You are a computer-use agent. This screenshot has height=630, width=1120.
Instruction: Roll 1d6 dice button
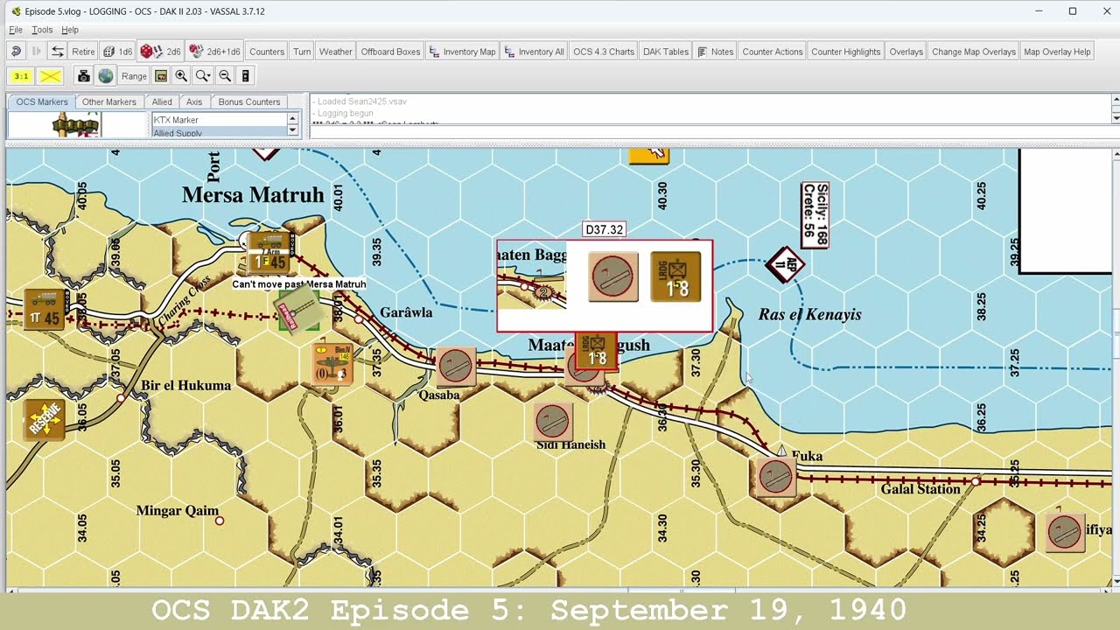(x=118, y=52)
